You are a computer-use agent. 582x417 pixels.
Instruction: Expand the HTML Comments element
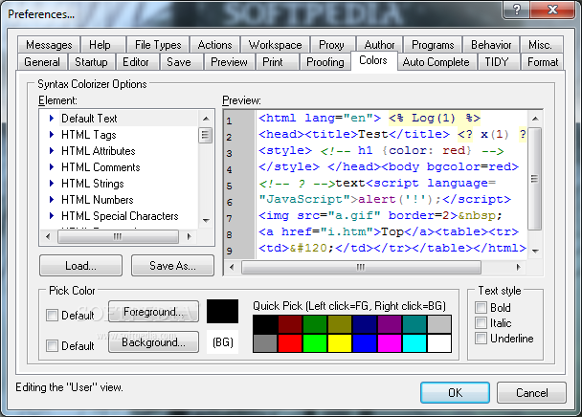(x=52, y=167)
